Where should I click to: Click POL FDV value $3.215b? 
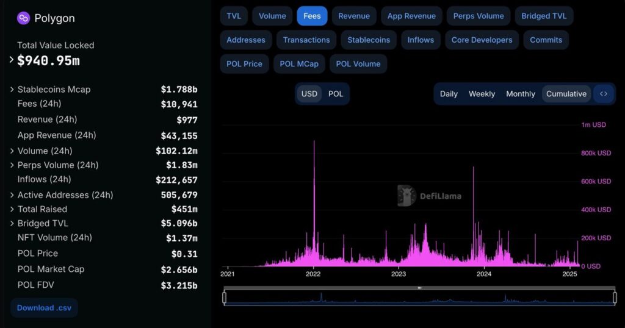(x=179, y=286)
